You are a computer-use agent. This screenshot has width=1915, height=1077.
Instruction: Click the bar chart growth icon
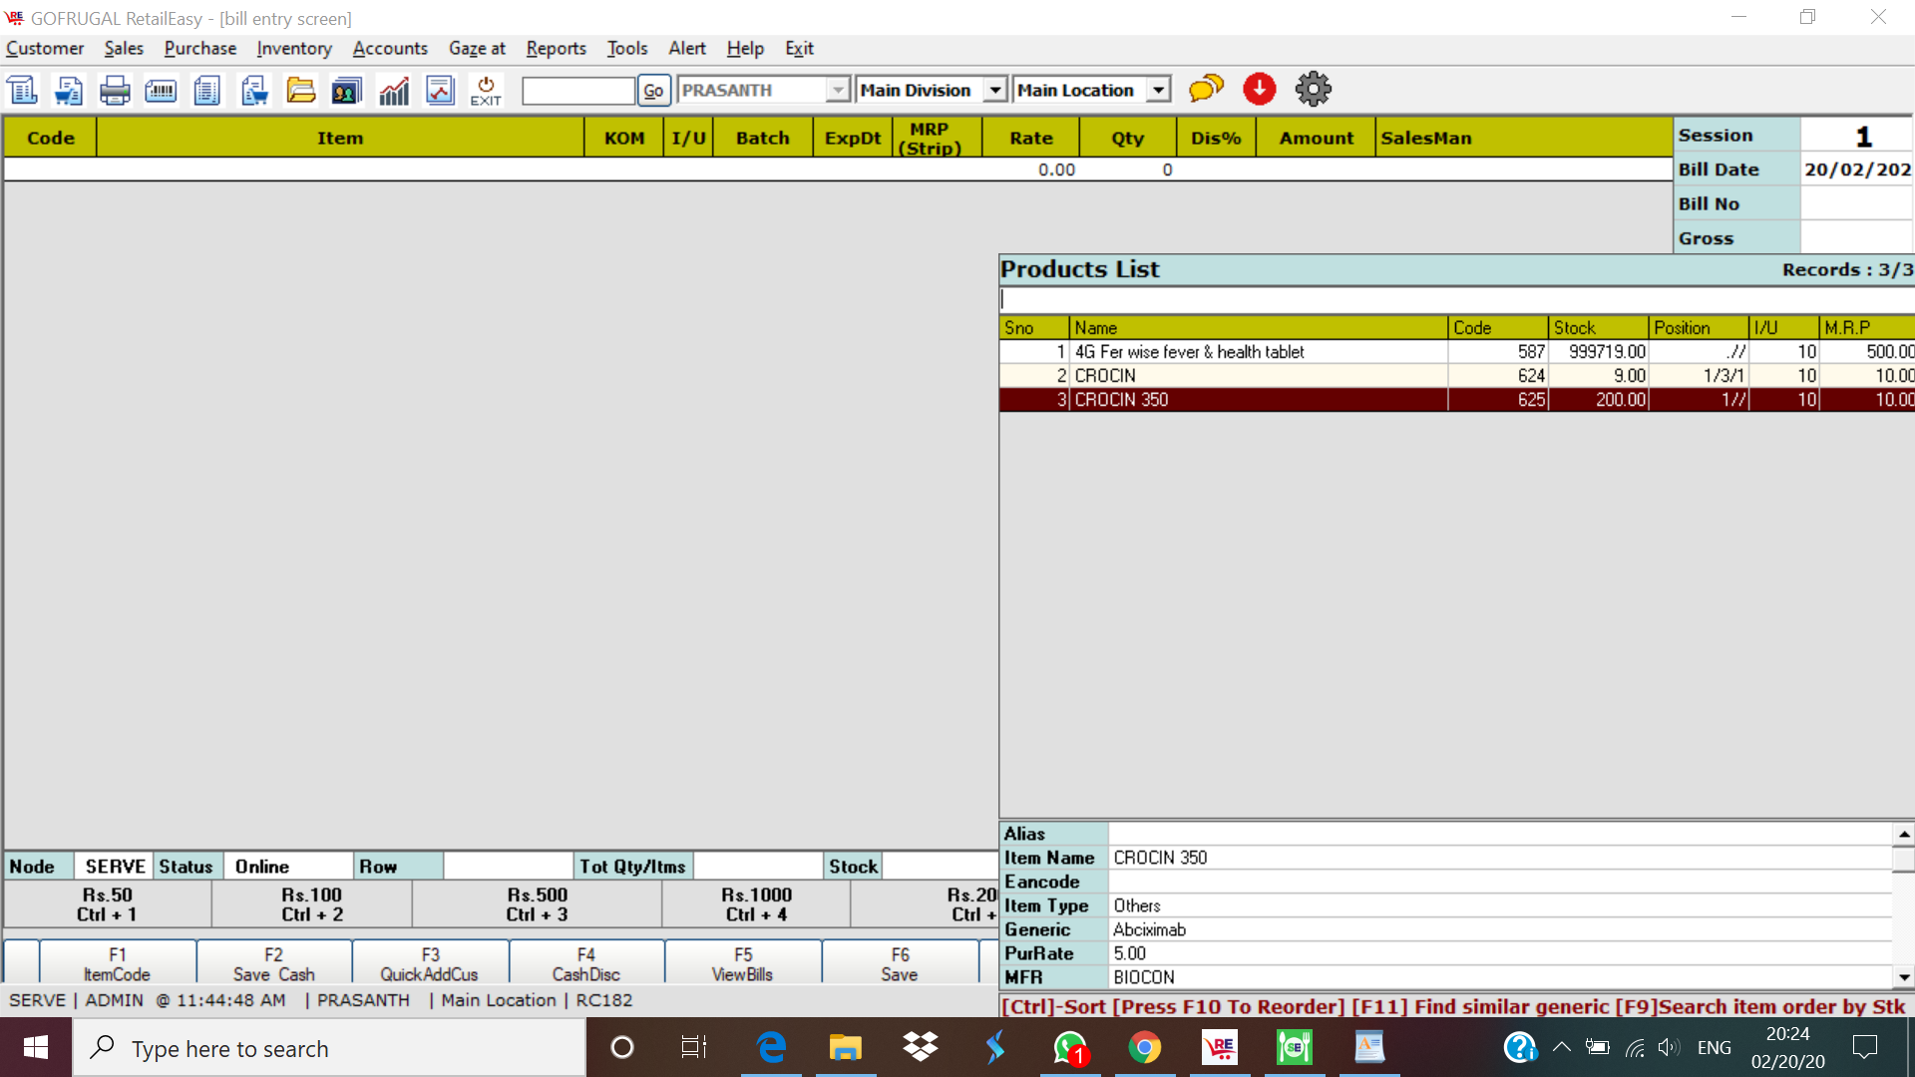tap(394, 91)
